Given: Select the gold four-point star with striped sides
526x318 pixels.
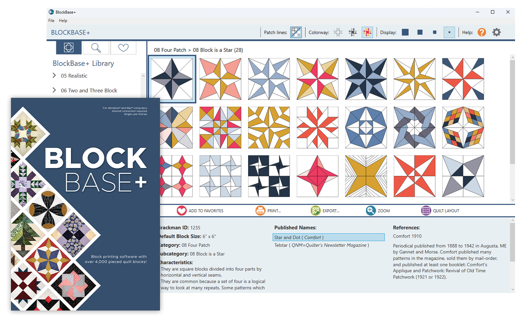Looking at the screenshot, I should click(366, 176).
